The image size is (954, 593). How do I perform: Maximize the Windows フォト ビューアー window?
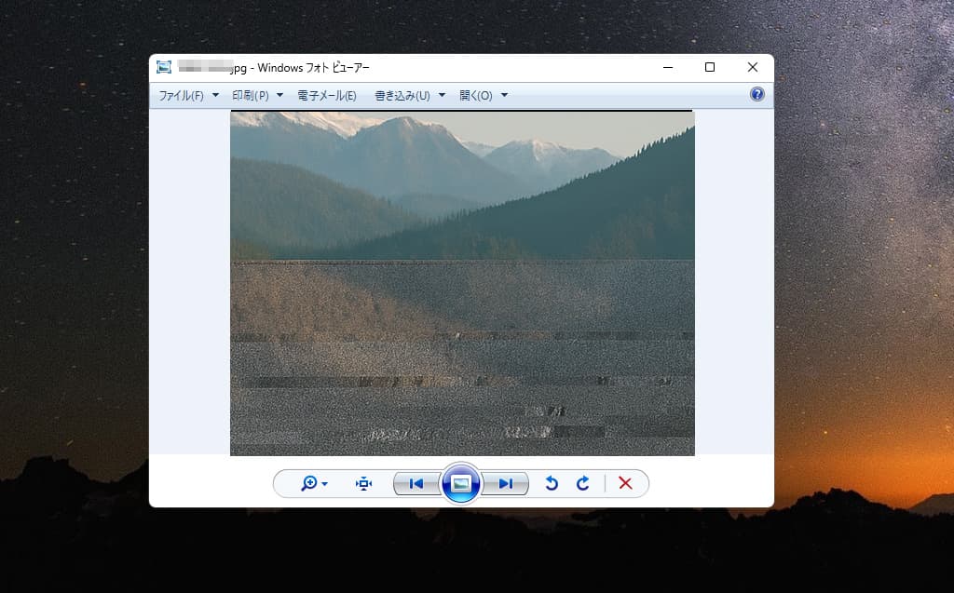(x=710, y=67)
